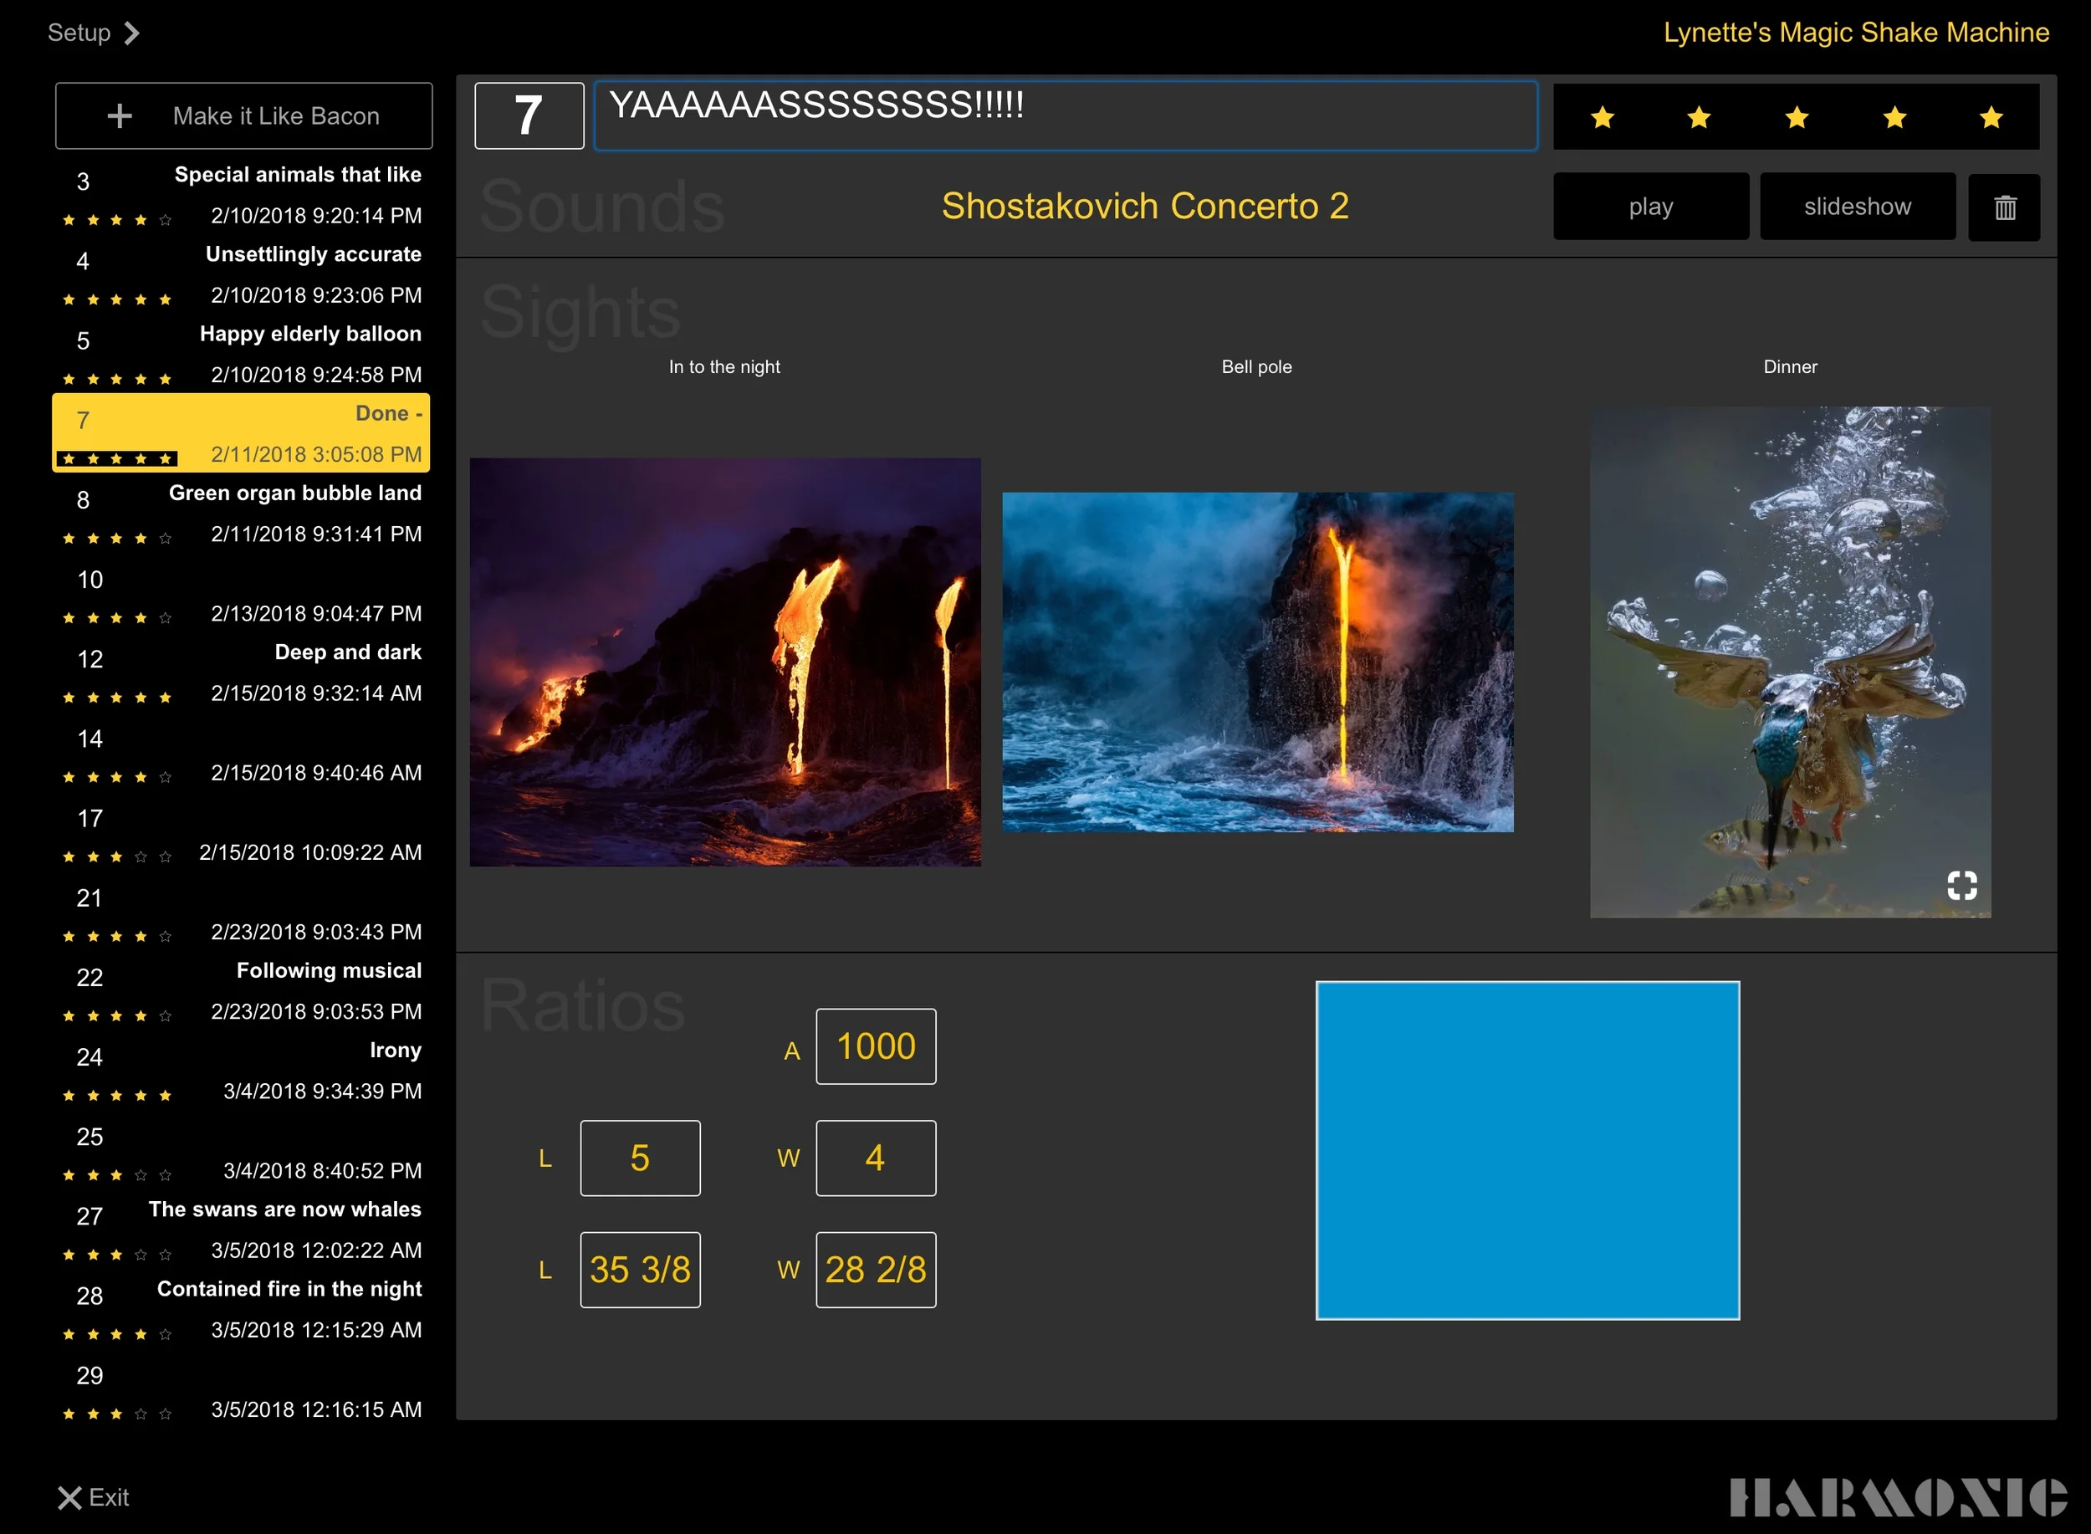Select list item 12 Deep and dark
This screenshot has width=2091, height=1534.
[242, 673]
